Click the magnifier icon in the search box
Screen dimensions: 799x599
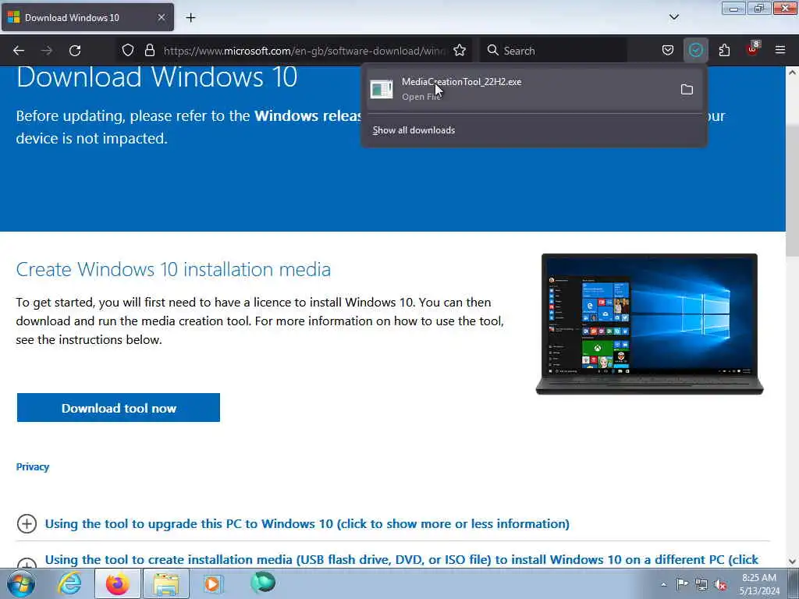point(493,51)
